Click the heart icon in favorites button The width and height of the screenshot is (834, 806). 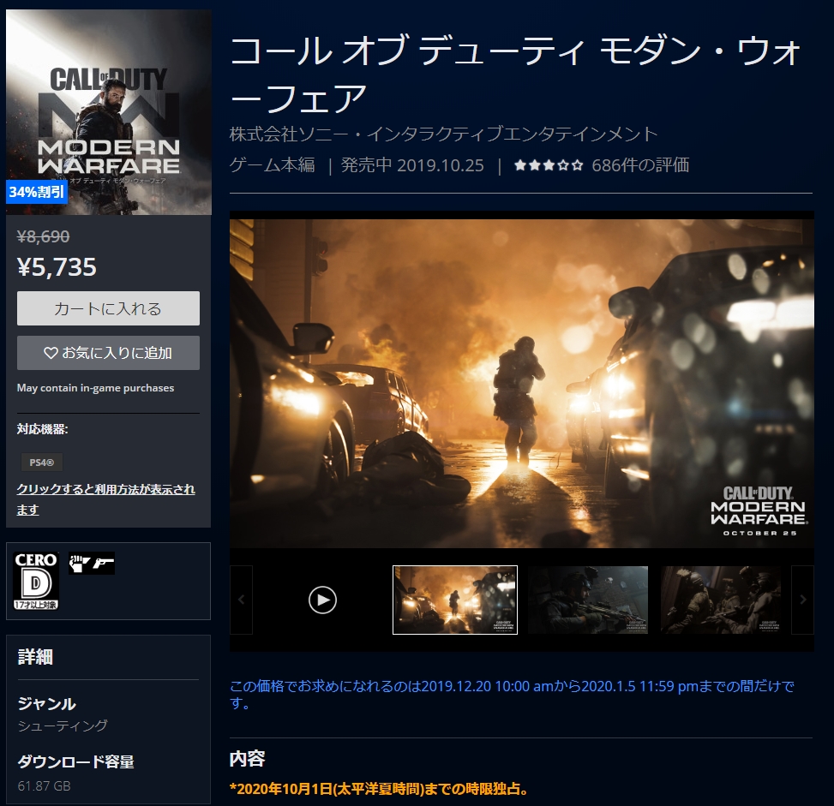click(51, 353)
